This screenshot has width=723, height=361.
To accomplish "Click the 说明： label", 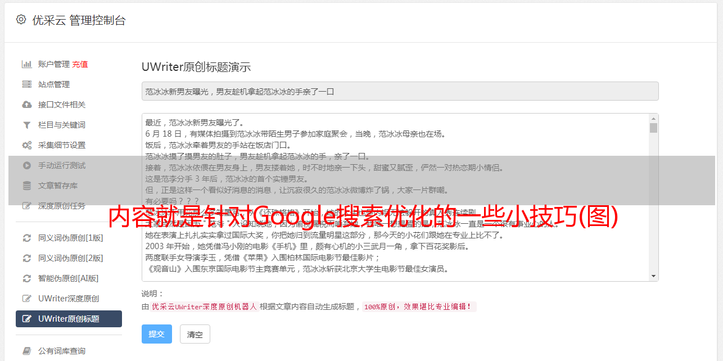I will coord(152,294).
